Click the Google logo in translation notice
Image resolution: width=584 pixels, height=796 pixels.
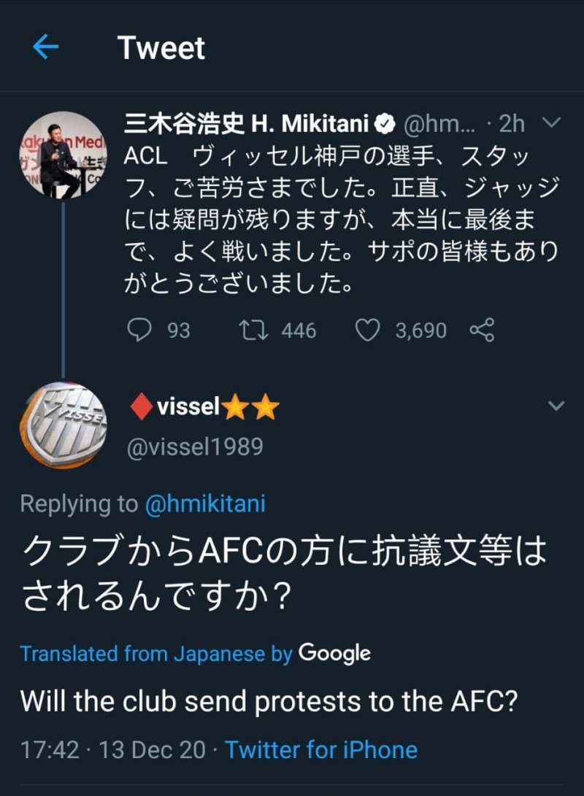334,653
